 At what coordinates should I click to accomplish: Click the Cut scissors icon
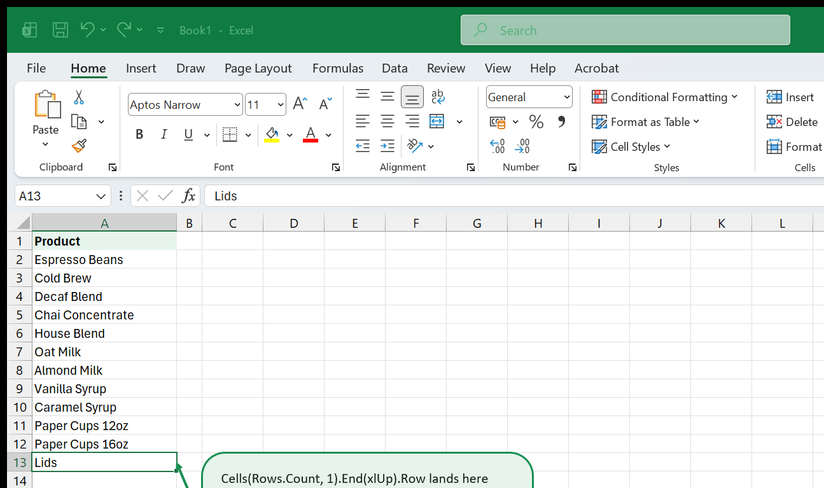[x=79, y=97]
